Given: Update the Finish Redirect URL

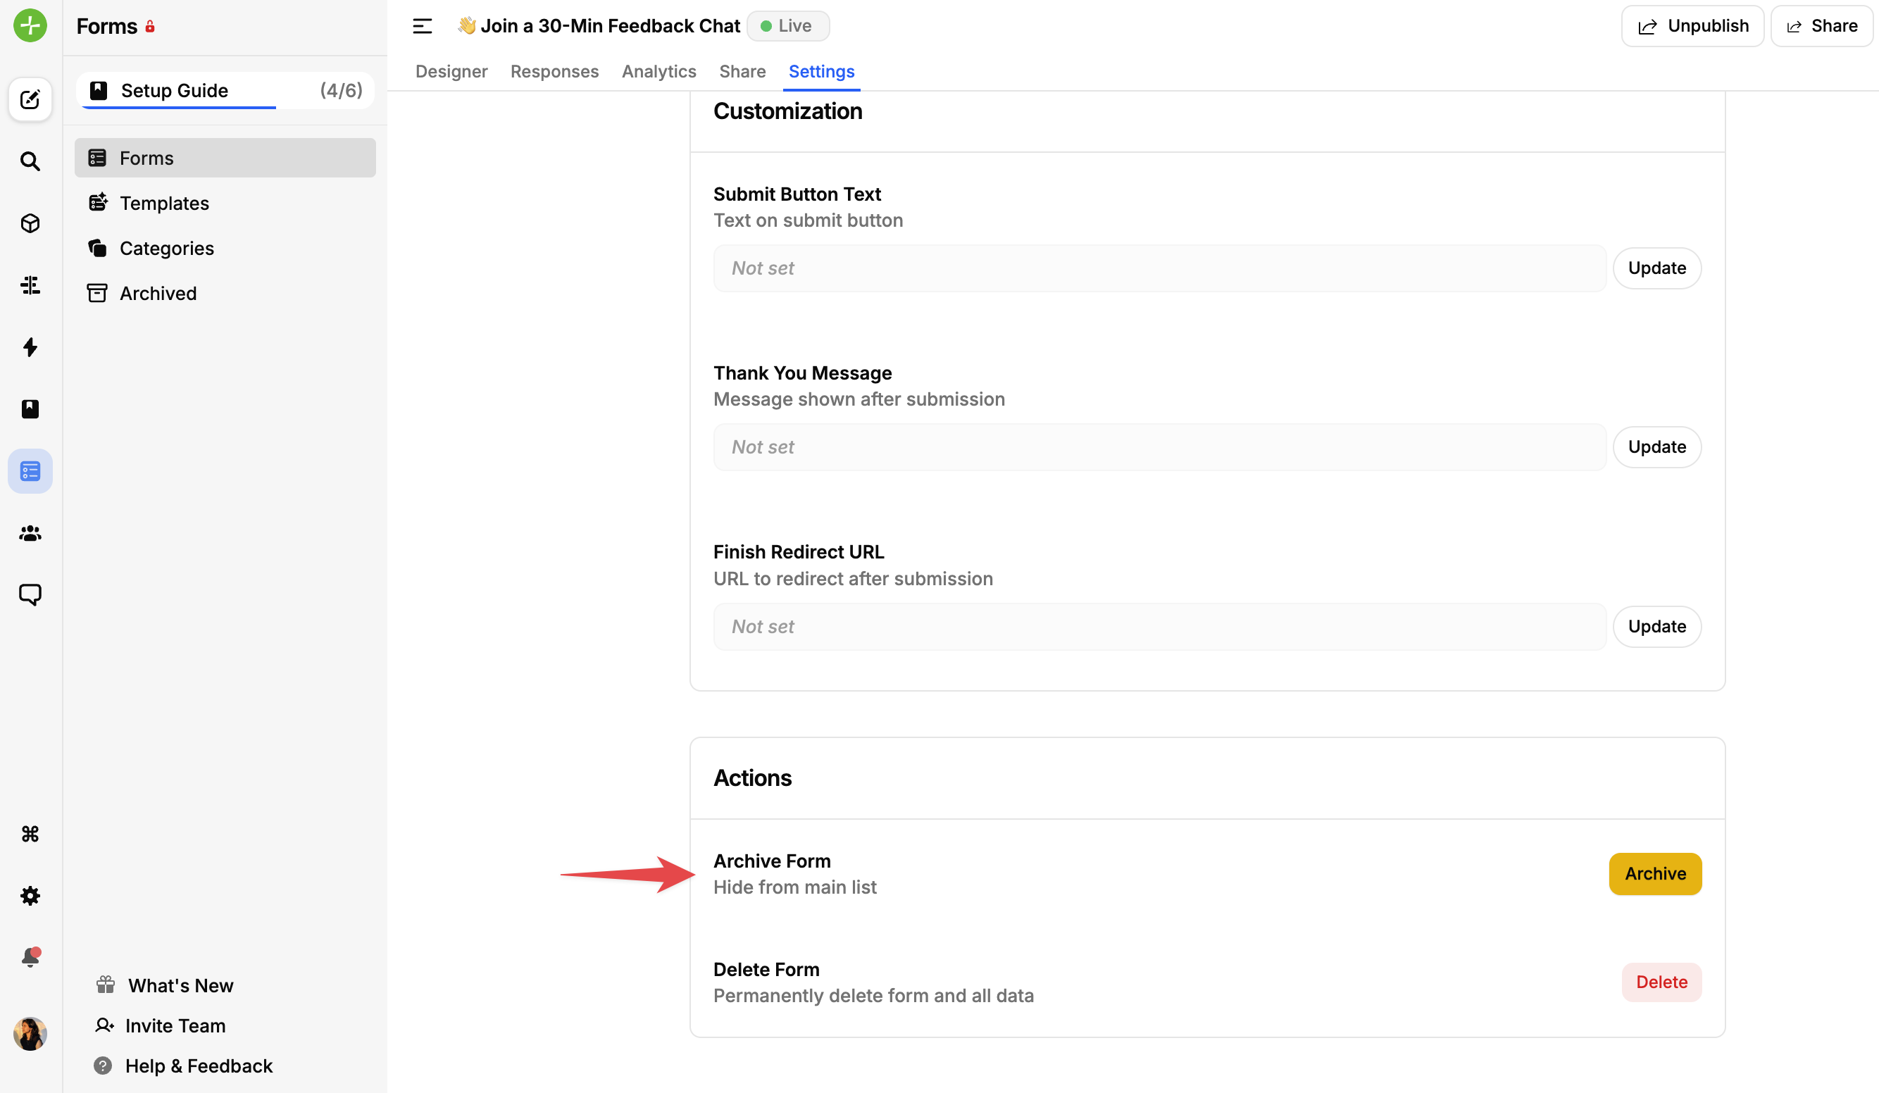Looking at the screenshot, I should point(1656,627).
